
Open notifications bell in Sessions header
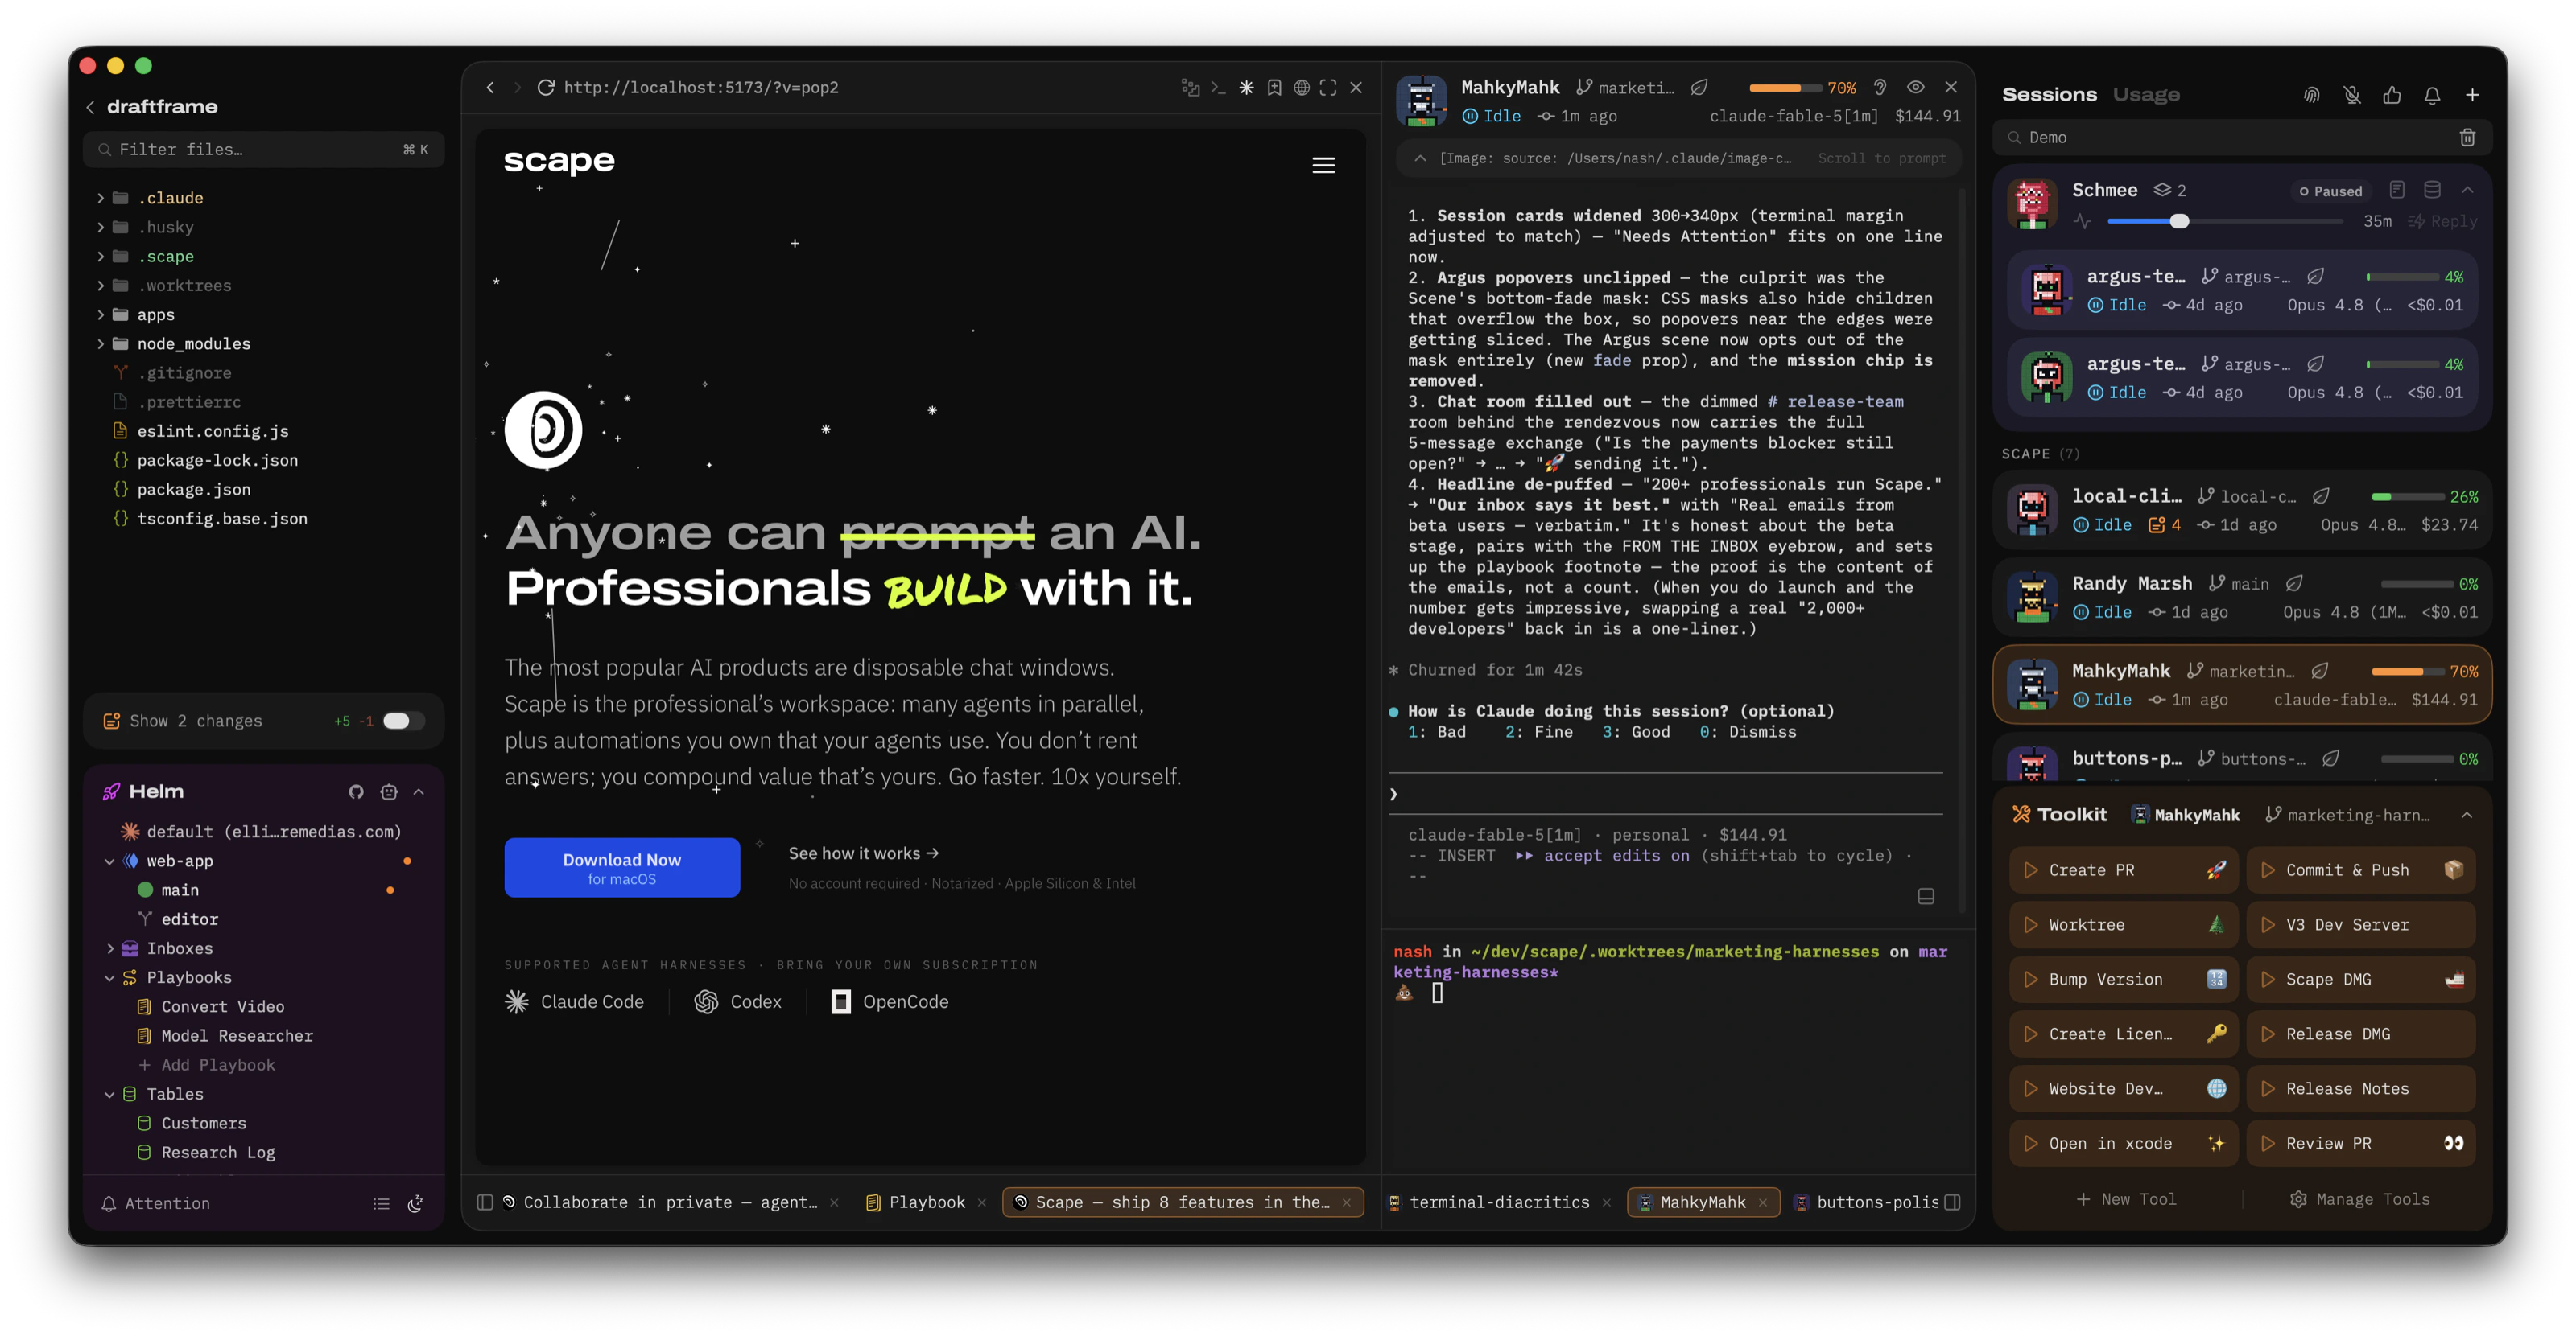point(2432,95)
